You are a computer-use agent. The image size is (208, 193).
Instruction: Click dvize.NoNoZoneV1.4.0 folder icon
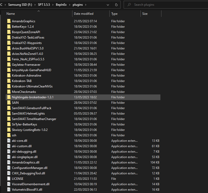tap(9, 54)
